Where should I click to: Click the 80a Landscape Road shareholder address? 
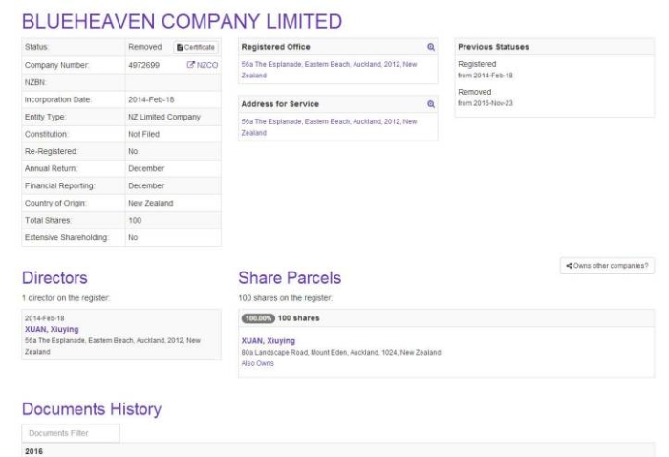[x=341, y=353]
